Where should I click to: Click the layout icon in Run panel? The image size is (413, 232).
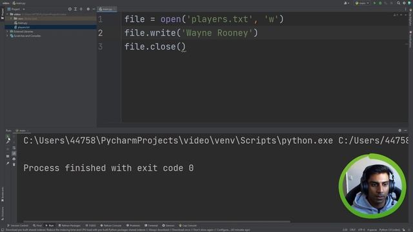click(x=8, y=156)
